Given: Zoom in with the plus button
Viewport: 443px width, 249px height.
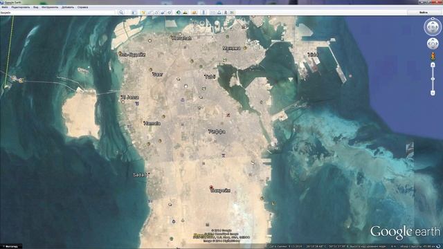Looking at the screenshot, I should [x=433, y=65].
